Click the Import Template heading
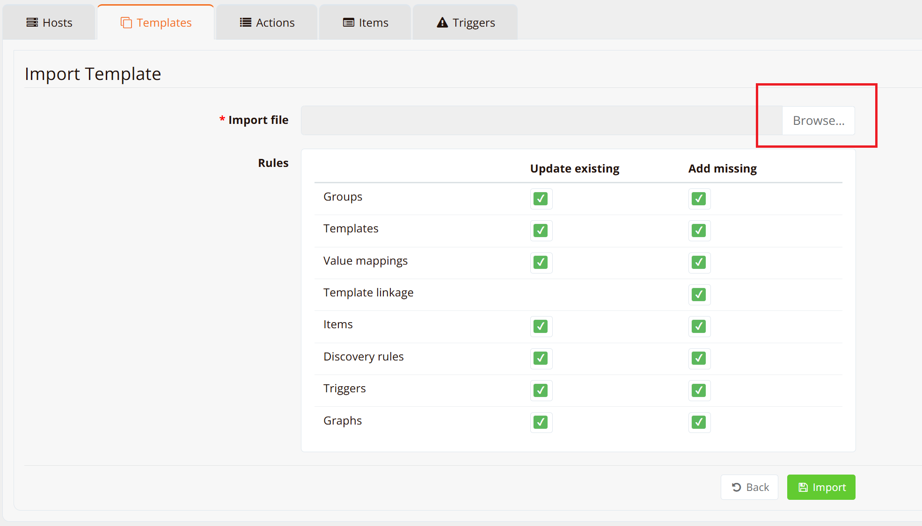 (x=93, y=74)
